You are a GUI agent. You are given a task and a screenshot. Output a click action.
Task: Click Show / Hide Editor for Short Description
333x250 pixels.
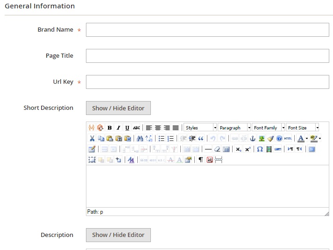118,108
